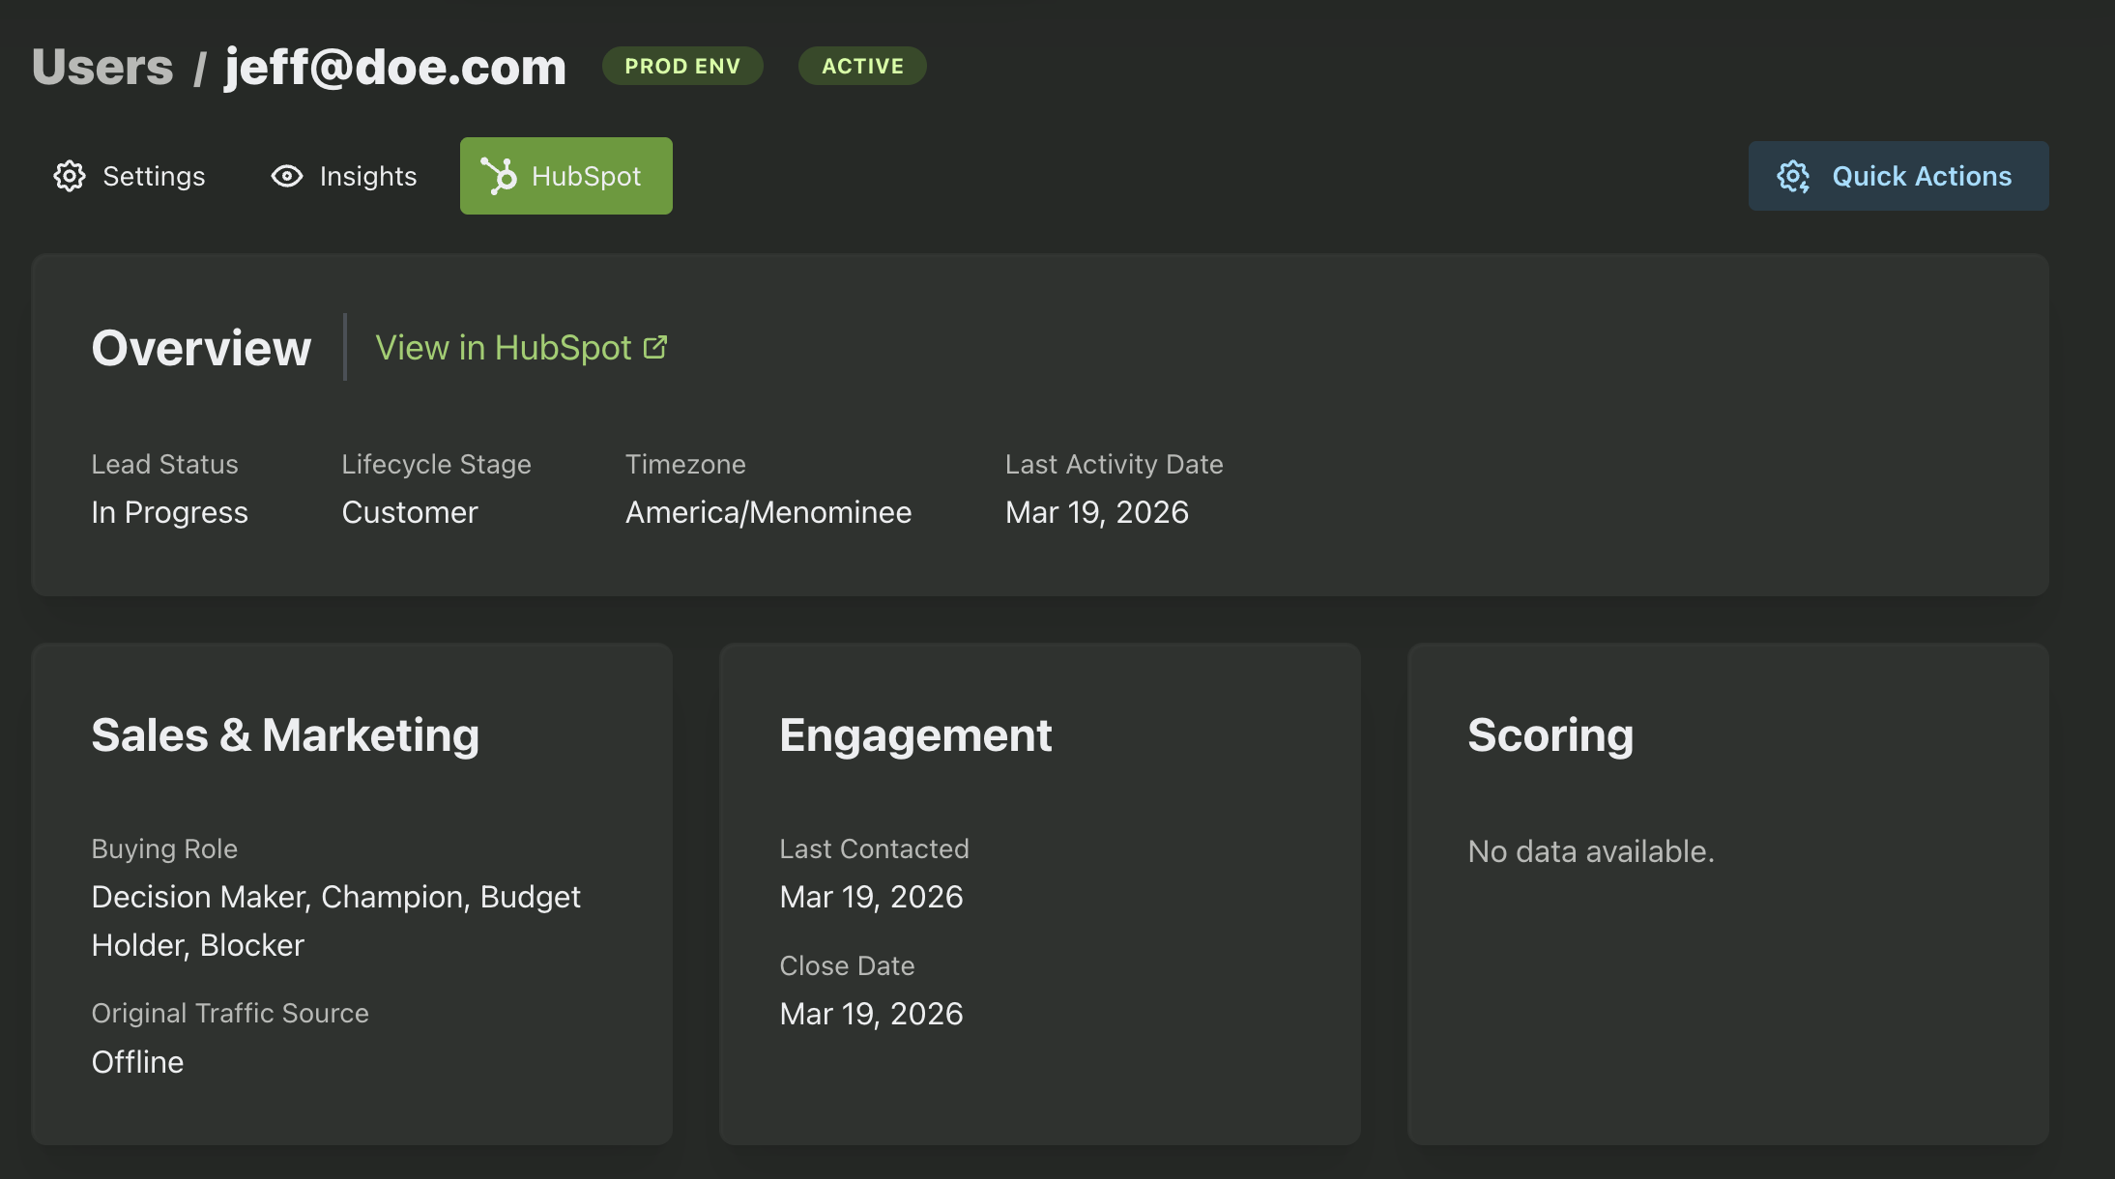Click the HubSpot sprocket logo icon
2115x1179 pixels.
[x=502, y=176]
